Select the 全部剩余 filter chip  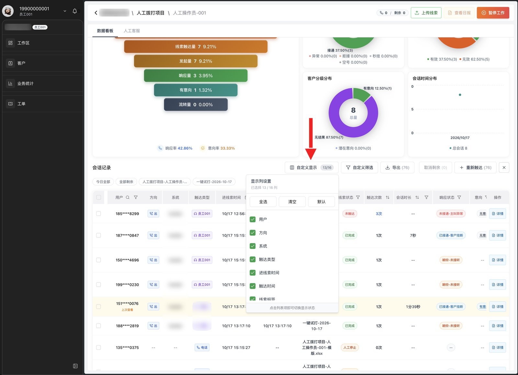tap(126, 182)
